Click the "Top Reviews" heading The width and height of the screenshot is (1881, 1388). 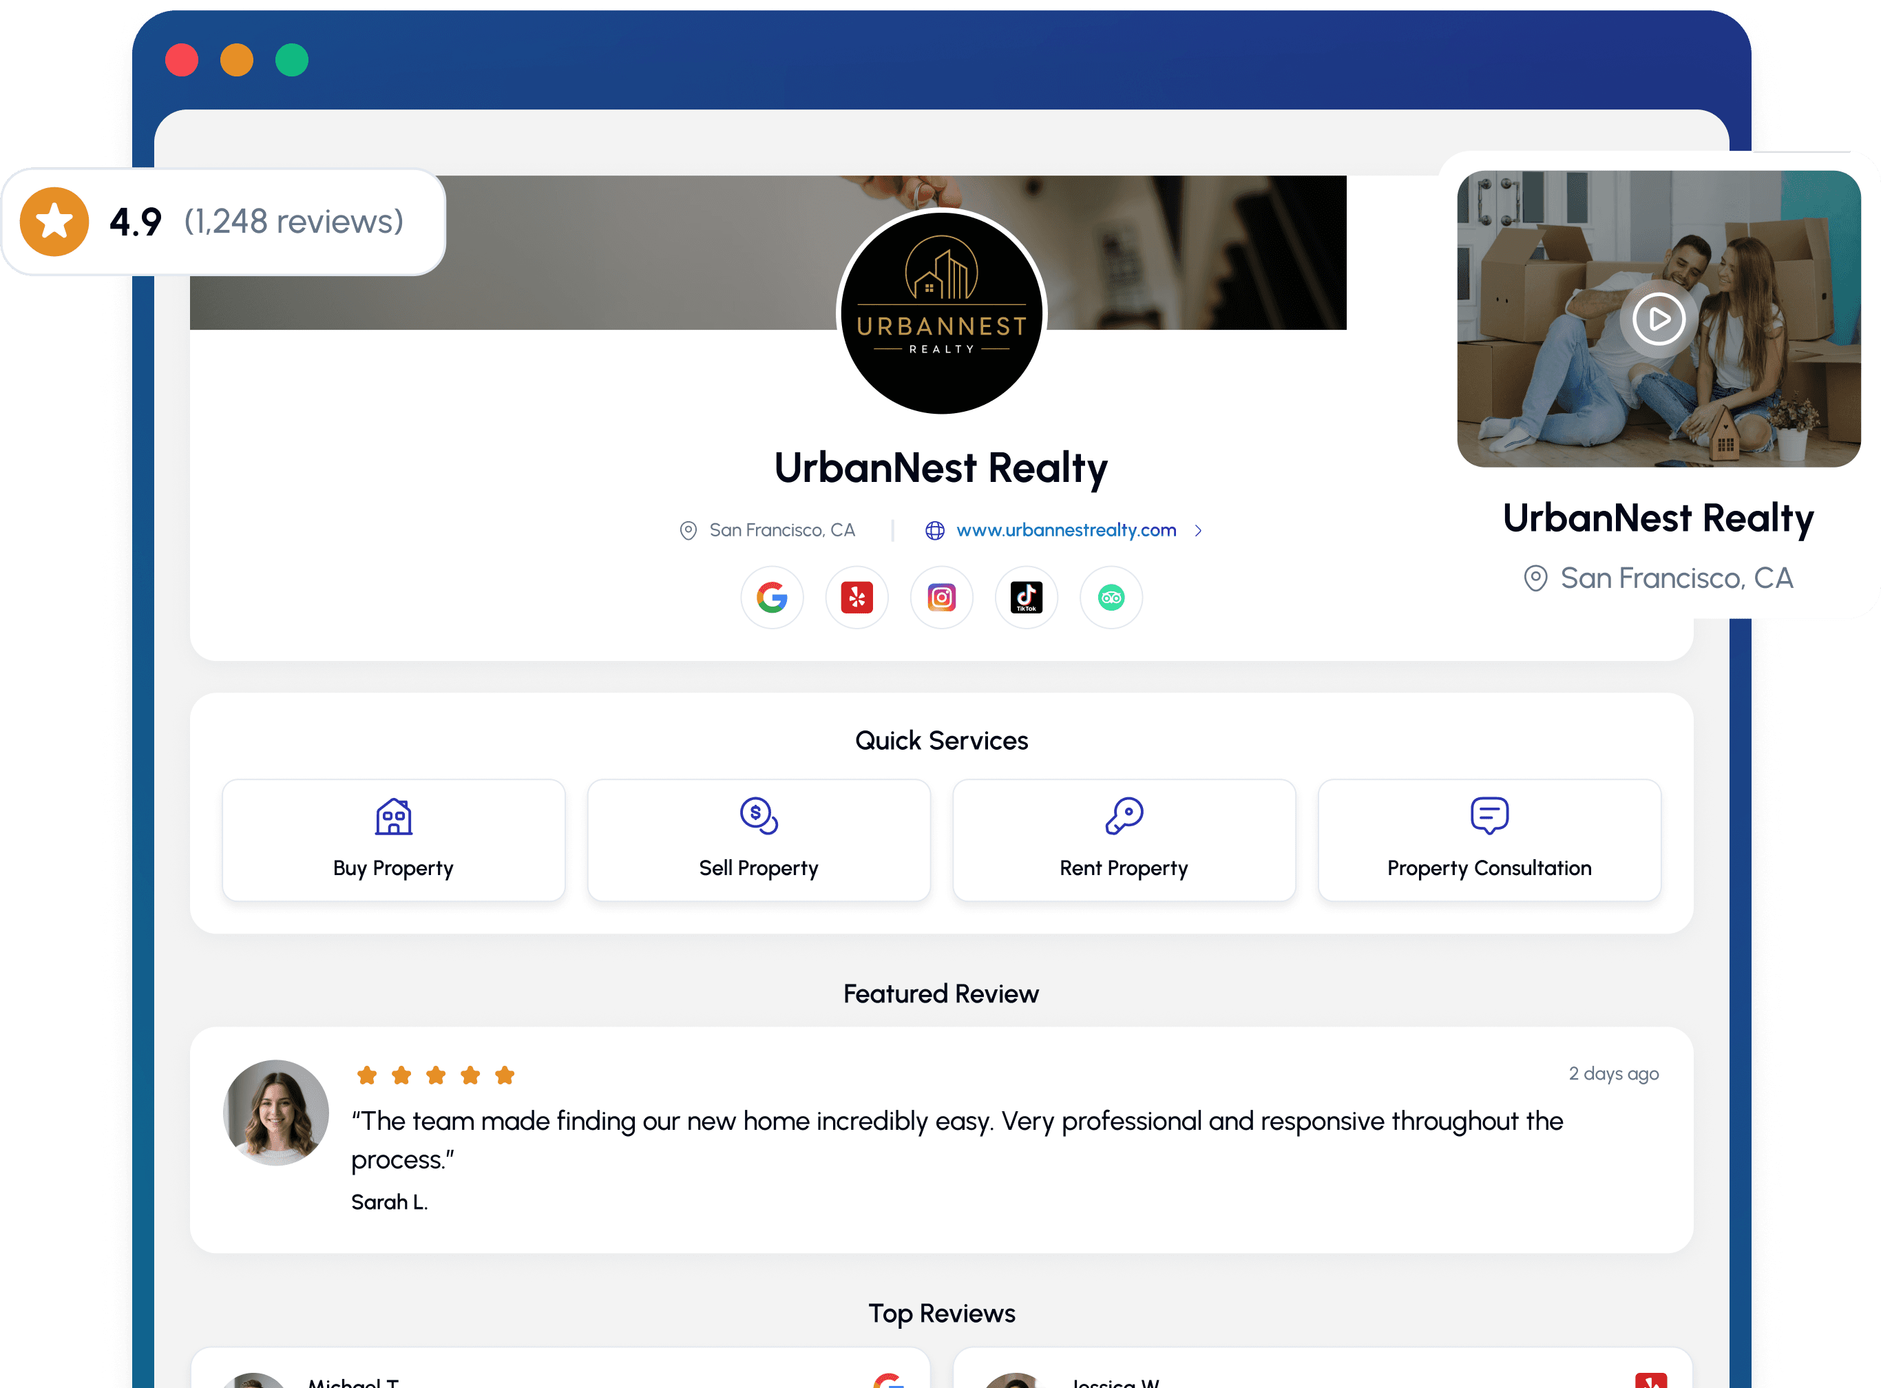click(941, 1314)
